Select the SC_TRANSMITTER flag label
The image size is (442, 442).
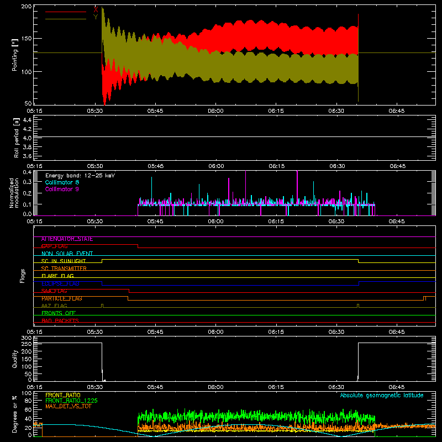tap(64, 269)
